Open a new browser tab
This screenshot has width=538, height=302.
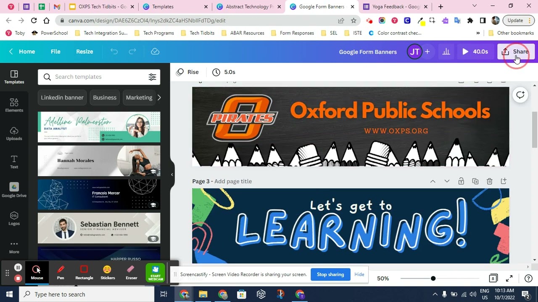(440, 7)
